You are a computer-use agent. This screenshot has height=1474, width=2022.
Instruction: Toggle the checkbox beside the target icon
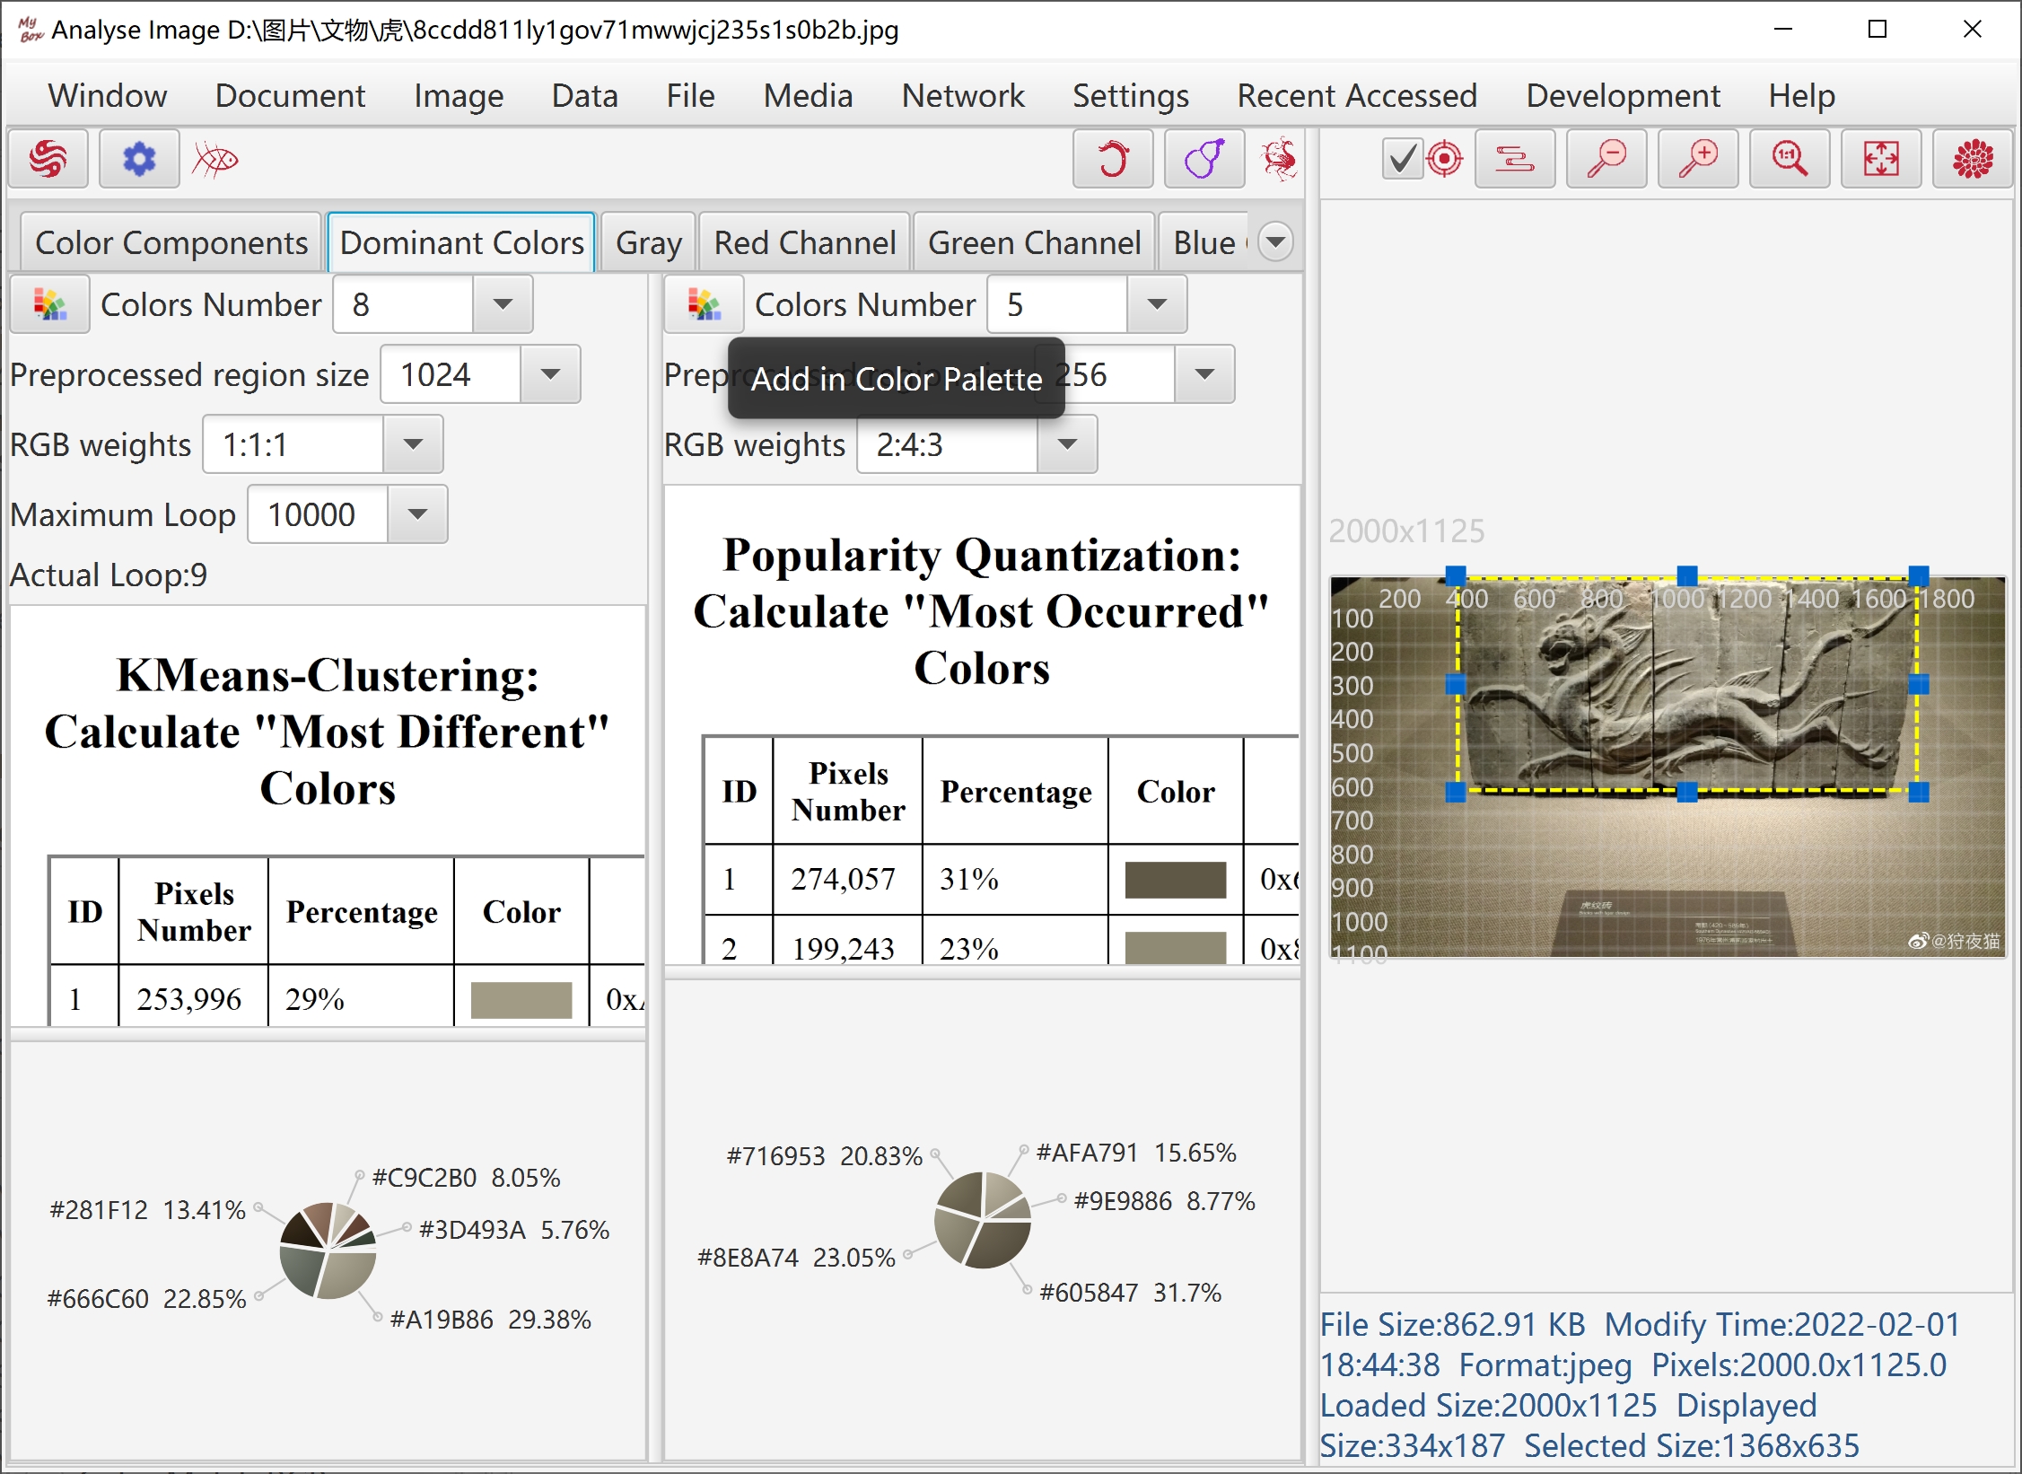[1403, 160]
